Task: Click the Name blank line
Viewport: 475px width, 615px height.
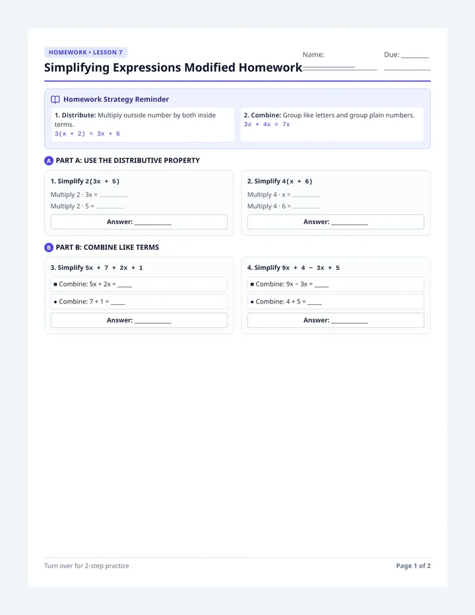Action: [x=340, y=69]
